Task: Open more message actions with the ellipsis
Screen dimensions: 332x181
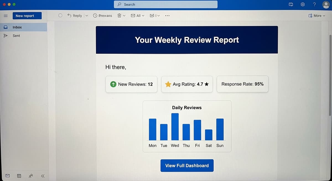Action: (x=167, y=16)
